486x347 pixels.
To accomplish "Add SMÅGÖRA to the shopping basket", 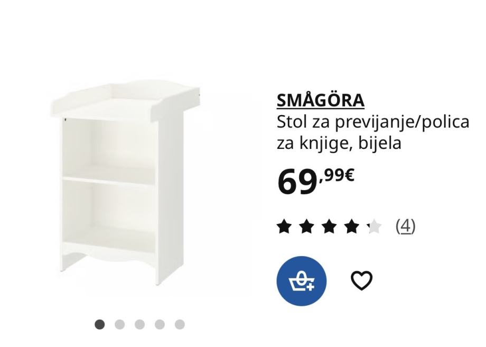I will click(x=301, y=281).
